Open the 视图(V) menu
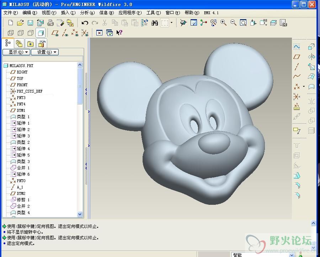Viewport: 320px width, 257px height. point(49,13)
